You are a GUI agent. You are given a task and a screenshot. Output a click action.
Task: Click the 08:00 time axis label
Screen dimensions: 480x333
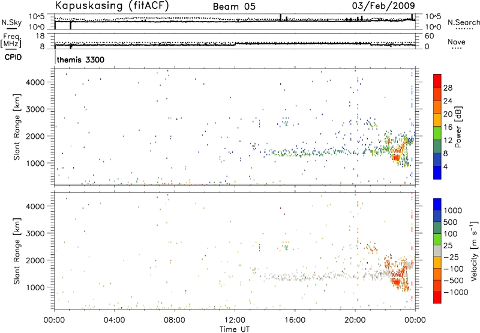click(175, 320)
